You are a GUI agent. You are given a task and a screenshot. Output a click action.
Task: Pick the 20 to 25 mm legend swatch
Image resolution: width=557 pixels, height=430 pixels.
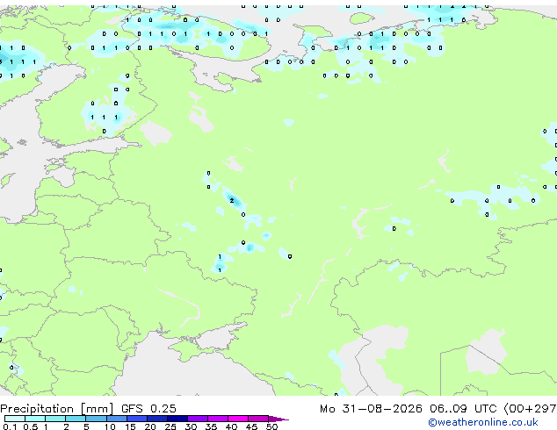(157, 419)
